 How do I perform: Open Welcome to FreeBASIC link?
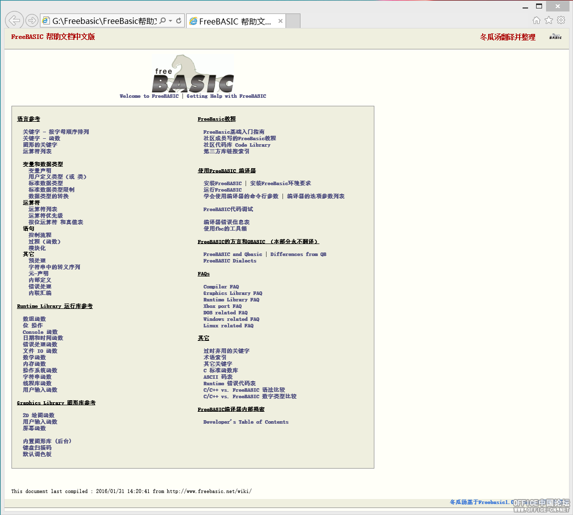coord(149,96)
